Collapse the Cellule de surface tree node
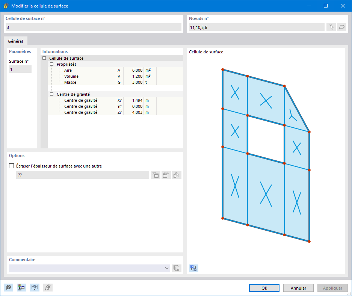This screenshot has height=296, width=352. [44, 58]
